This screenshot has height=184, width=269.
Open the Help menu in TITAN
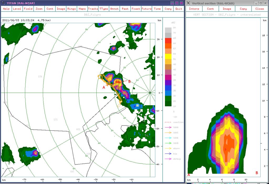6,9
